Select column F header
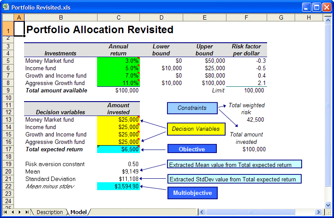Screen dimensions: 334x218 tap(247, 17)
